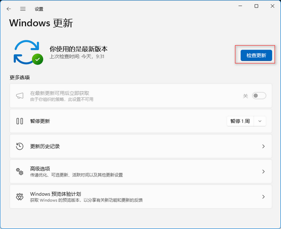
Task: Expand 高级选项 using the right chevron
Action: (263, 172)
